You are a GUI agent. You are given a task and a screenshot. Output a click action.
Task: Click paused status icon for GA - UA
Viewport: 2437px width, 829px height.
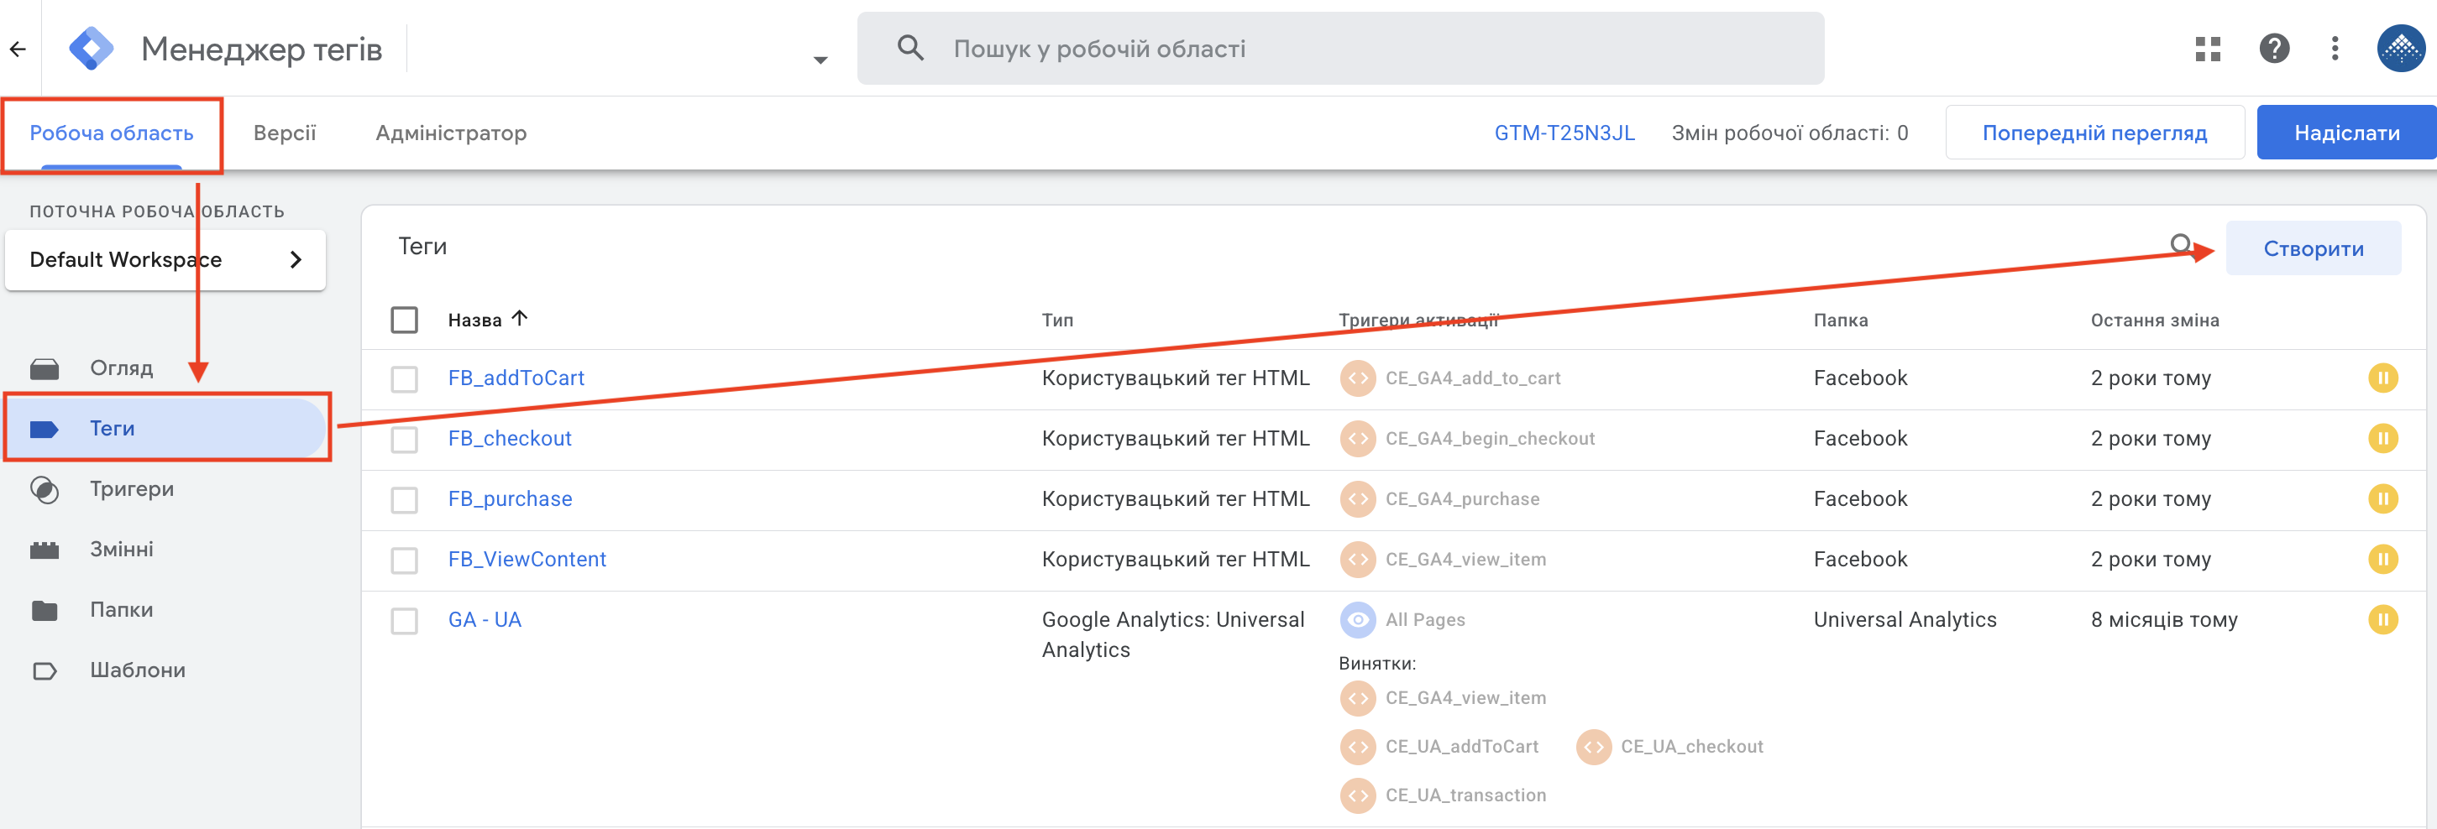2382,620
